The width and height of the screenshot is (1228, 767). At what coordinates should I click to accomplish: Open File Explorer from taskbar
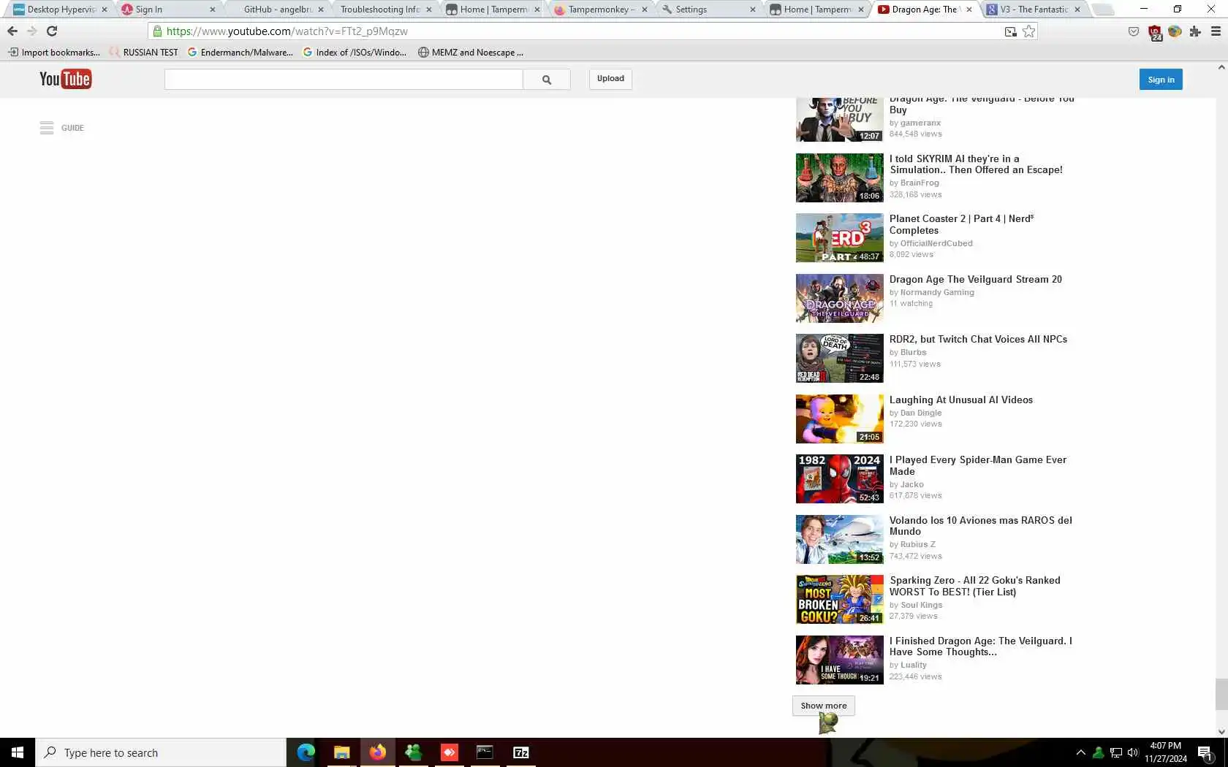pos(341,752)
